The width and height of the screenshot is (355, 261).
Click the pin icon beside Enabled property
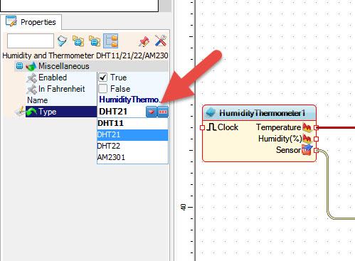(31, 78)
